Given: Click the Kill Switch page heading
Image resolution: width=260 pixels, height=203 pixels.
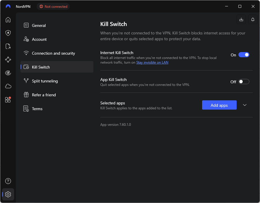Looking at the screenshot, I should tap(114, 24).
